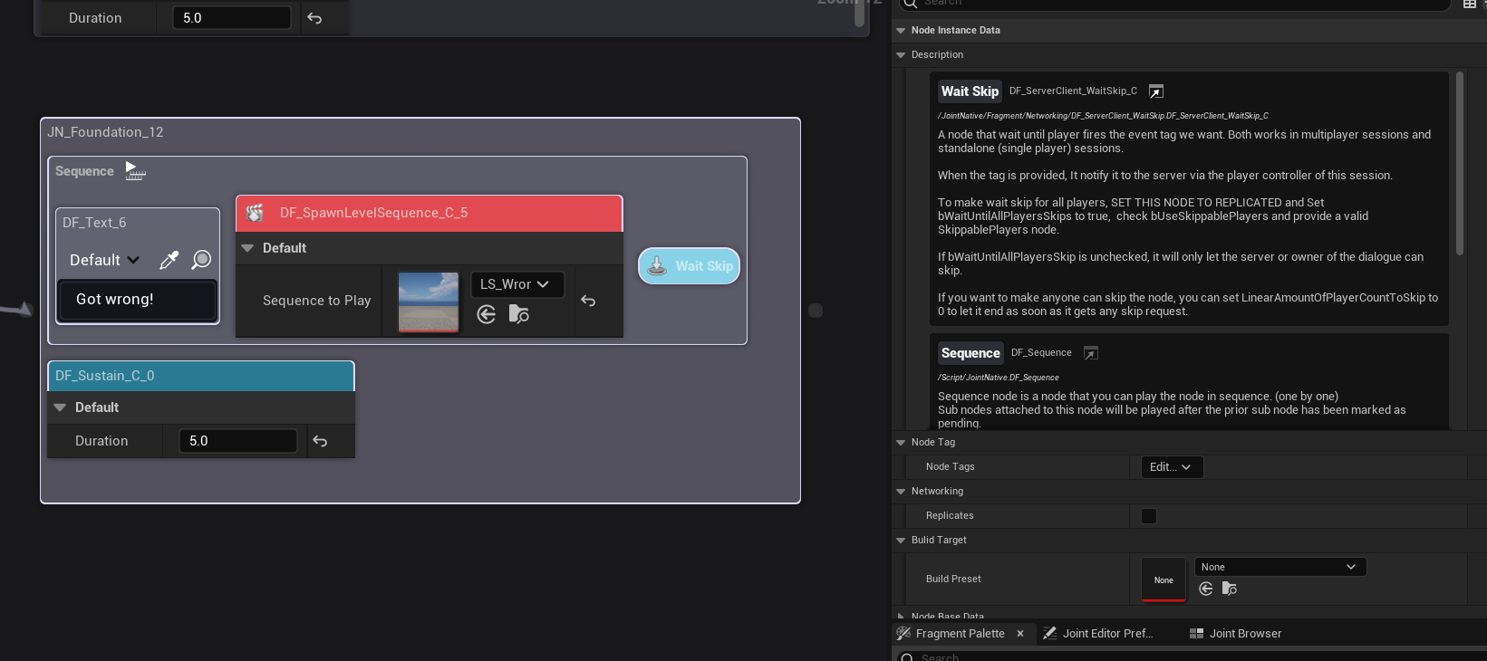Open DF_Sequence class link icon
1487x661 pixels.
[x=1091, y=353]
